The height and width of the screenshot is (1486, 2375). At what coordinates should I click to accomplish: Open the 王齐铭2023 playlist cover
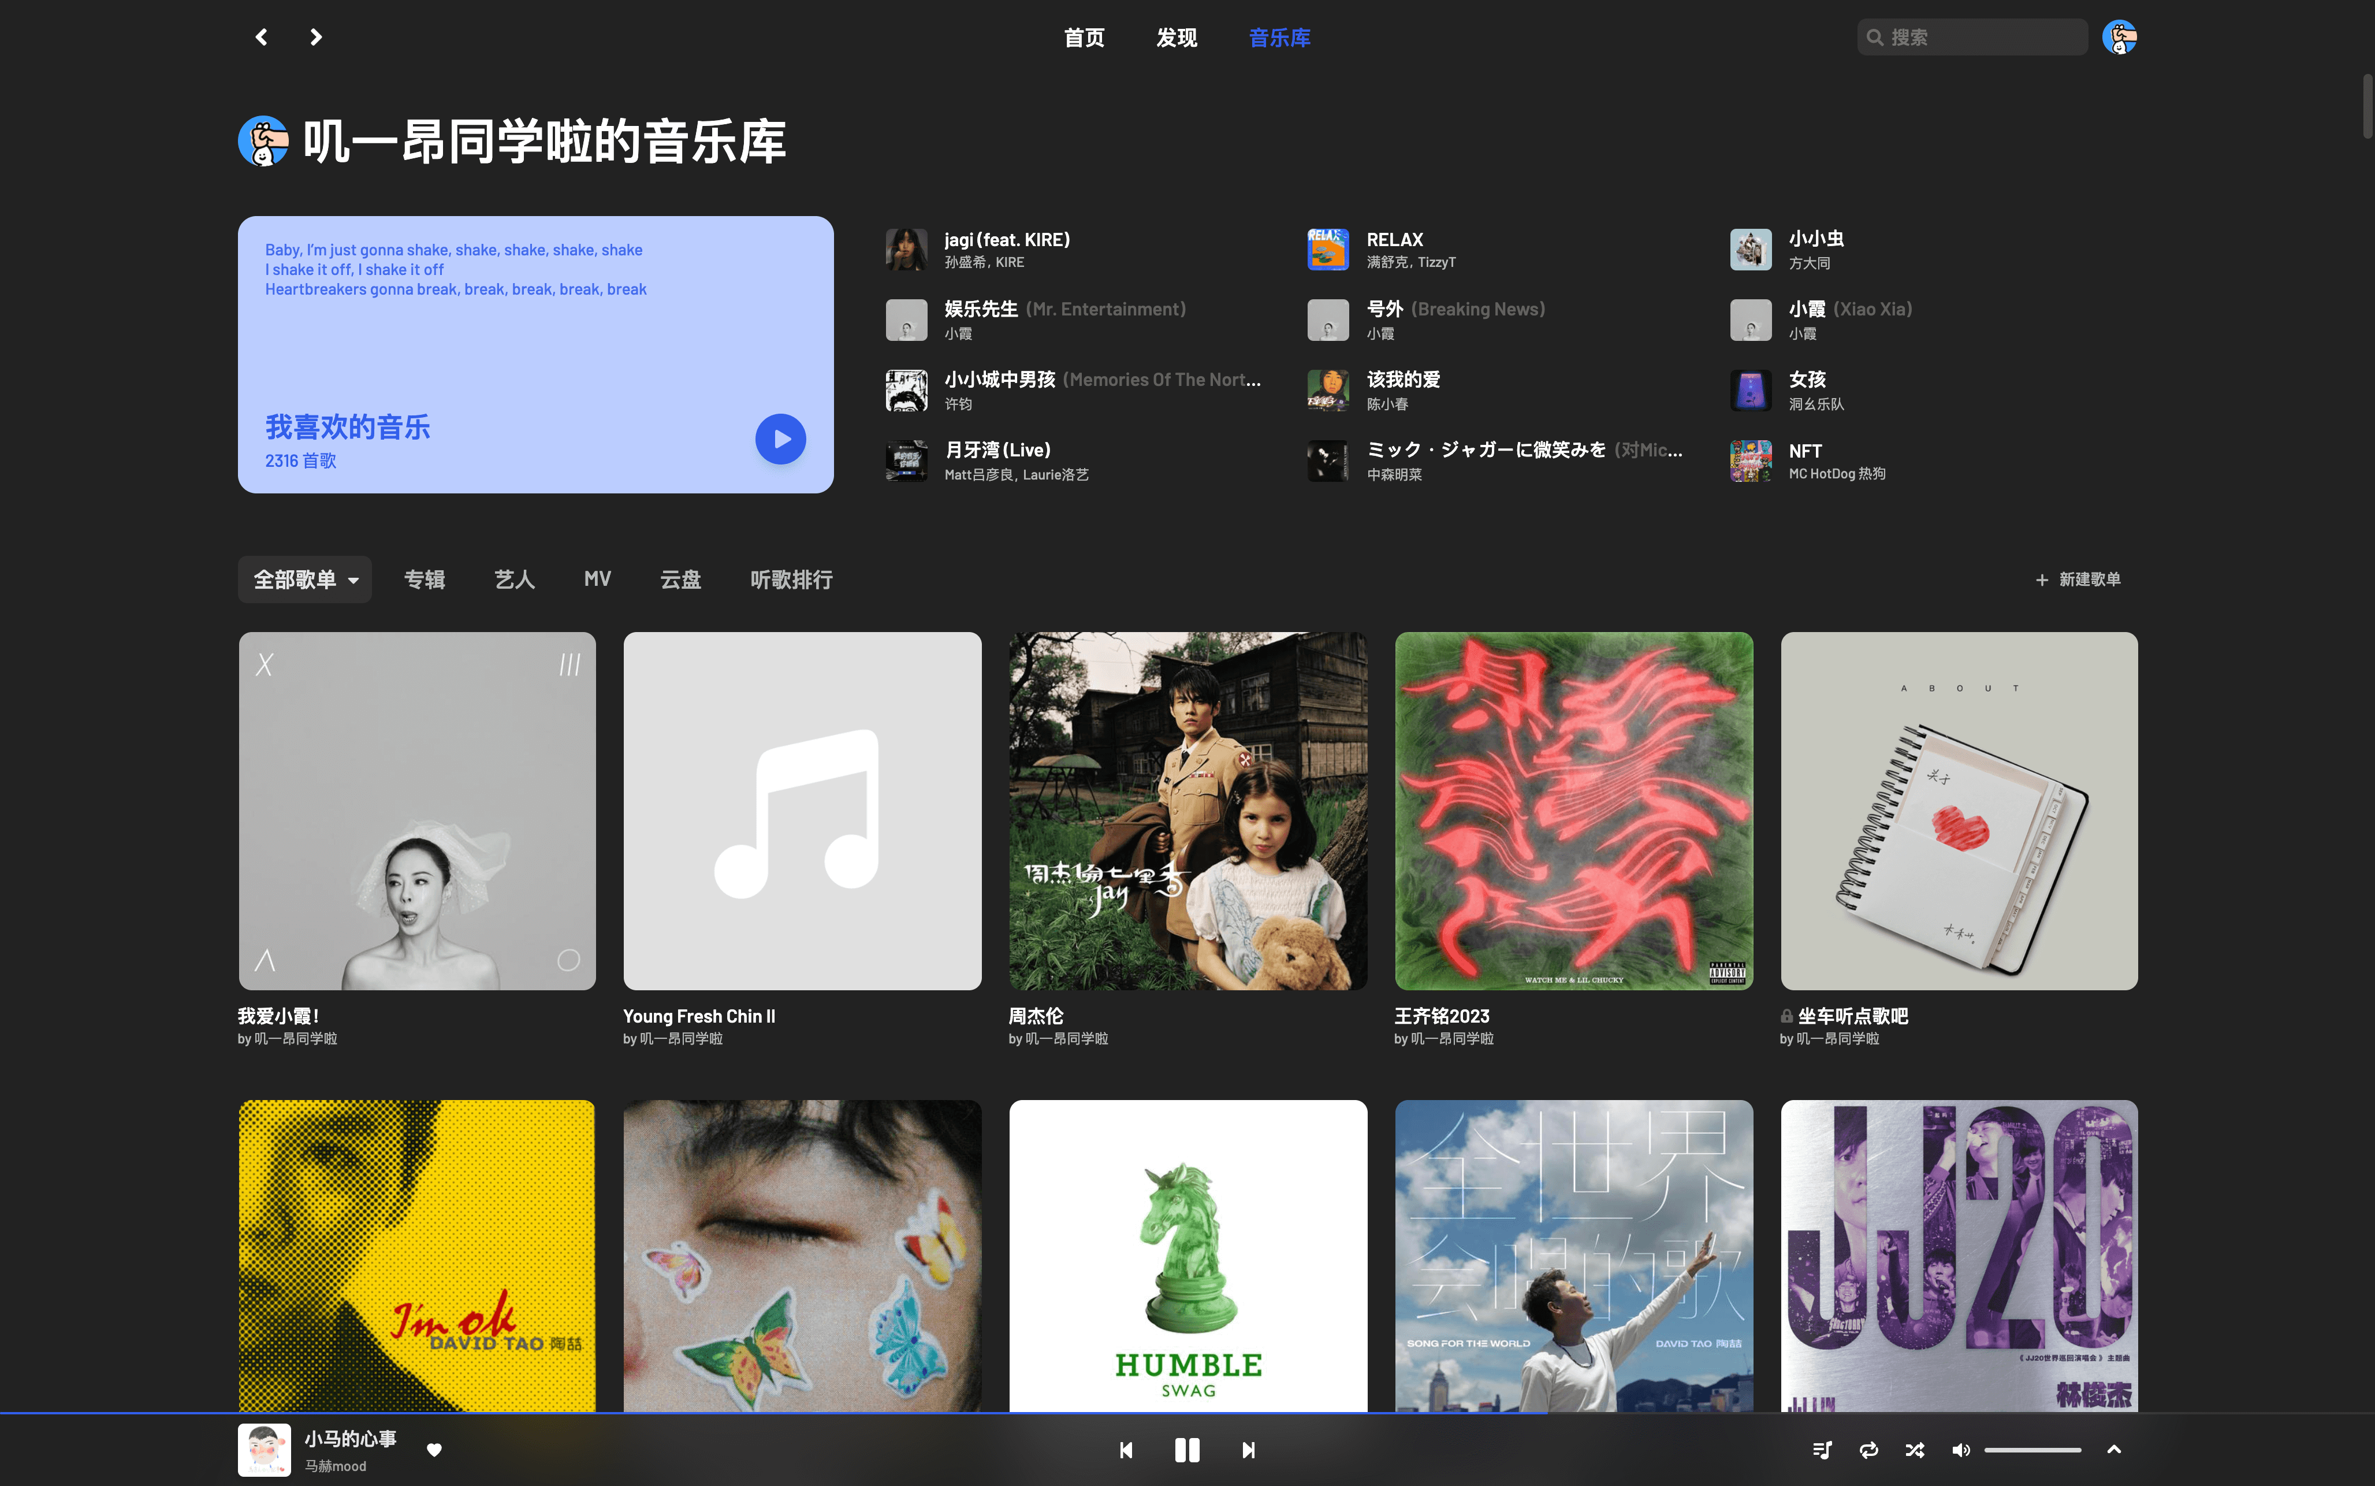tap(1573, 811)
